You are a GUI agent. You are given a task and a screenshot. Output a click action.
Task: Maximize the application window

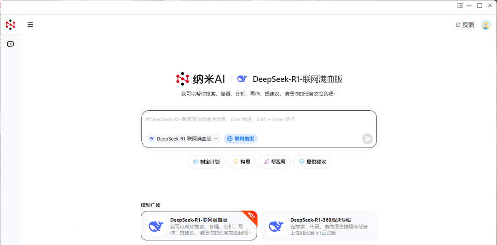pyautogui.click(x=480, y=6)
